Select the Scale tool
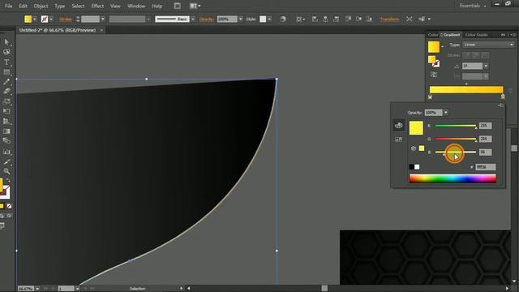This screenshot has width=519, height=292. [x=6, y=101]
